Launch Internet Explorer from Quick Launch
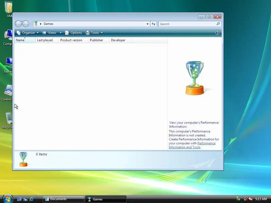 [x=32, y=199]
